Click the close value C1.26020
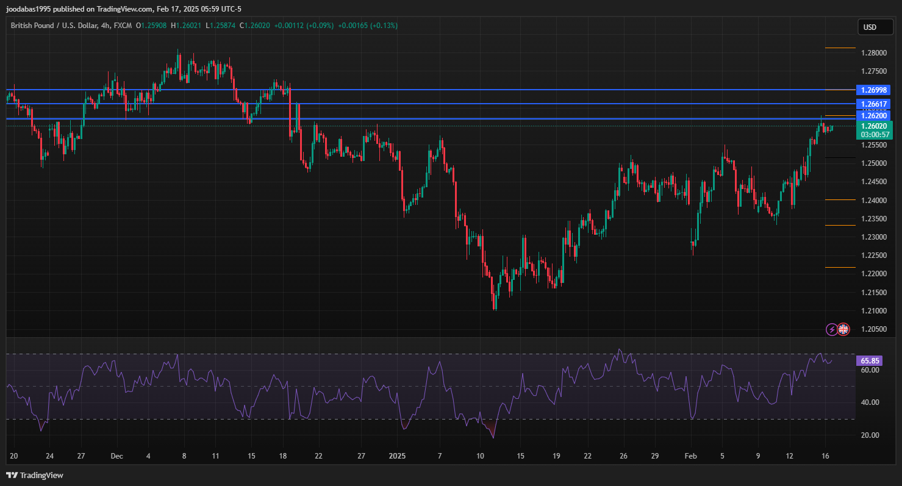The width and height of the screenshot is (902, 486). point(256,26)
